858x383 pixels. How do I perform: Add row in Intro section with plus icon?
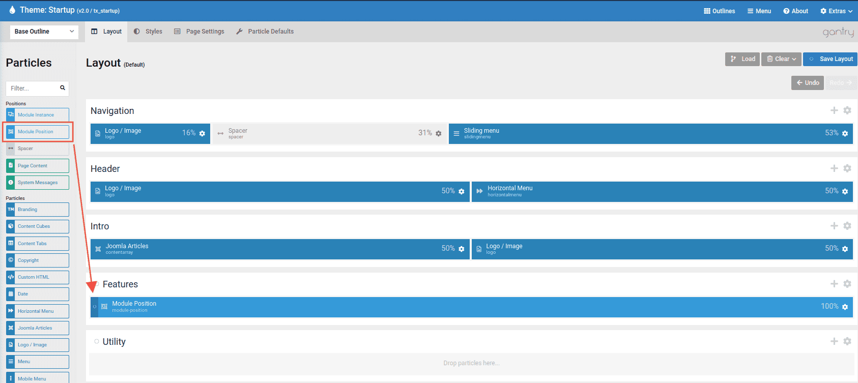coord(834,226)
